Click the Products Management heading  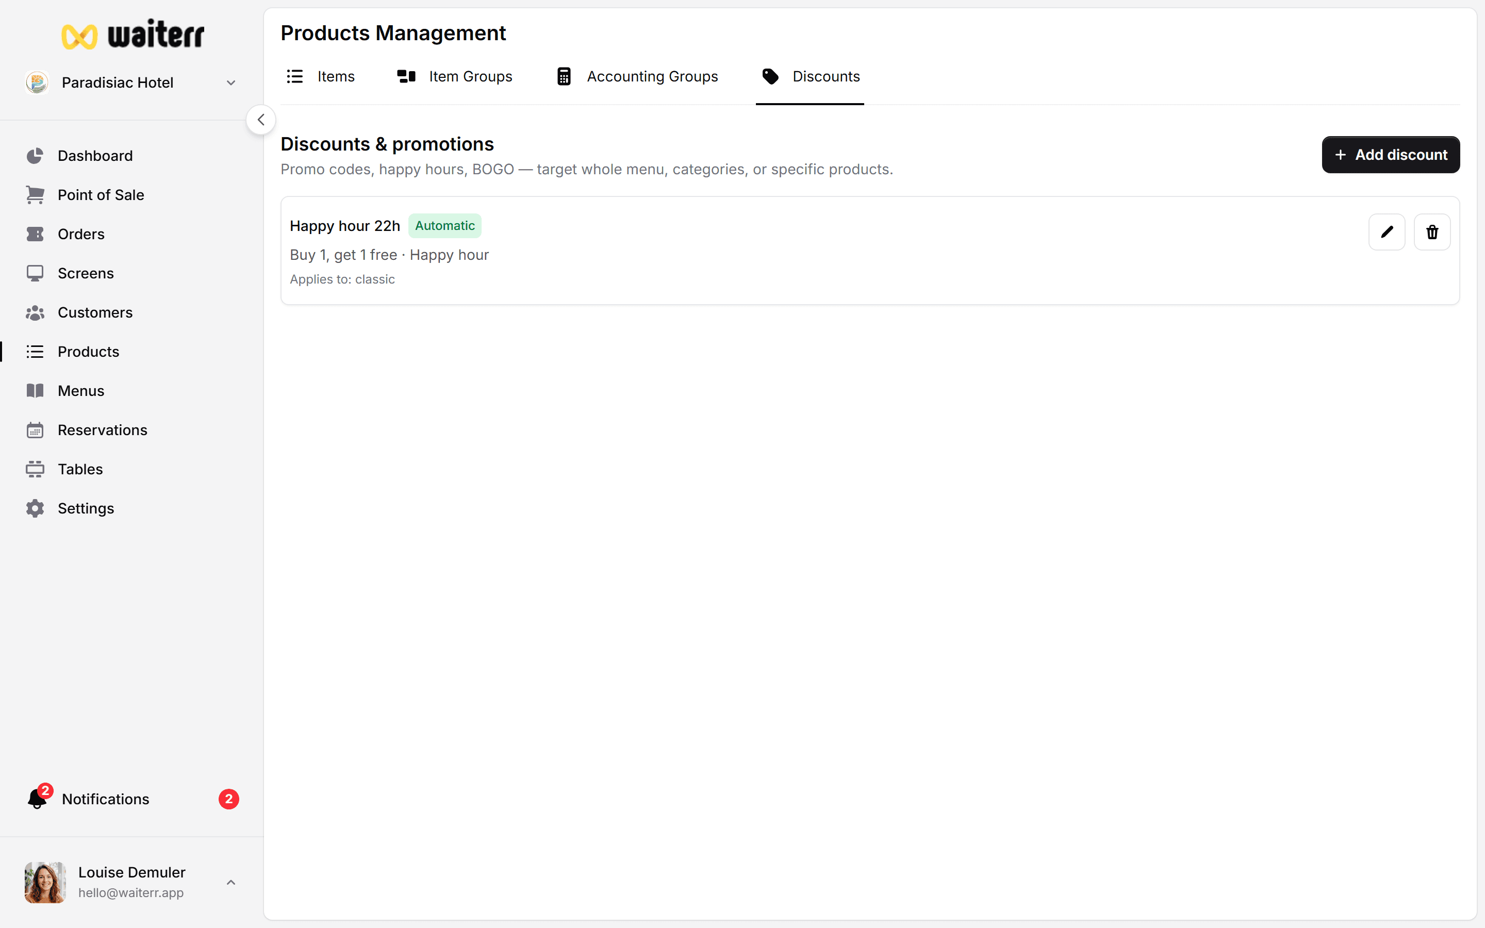click(393, 33)
